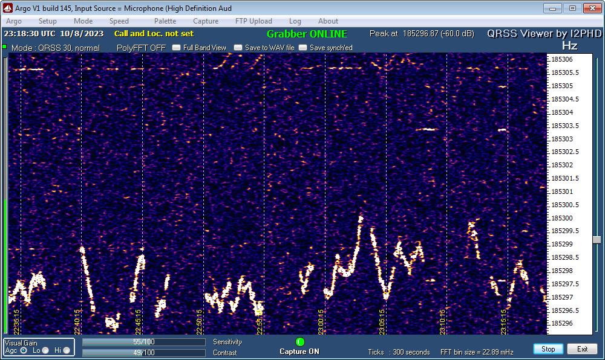This screenshot has height=360, width=605.
Task: Select the Hi visual gain radio button
Action: [67, 350]
